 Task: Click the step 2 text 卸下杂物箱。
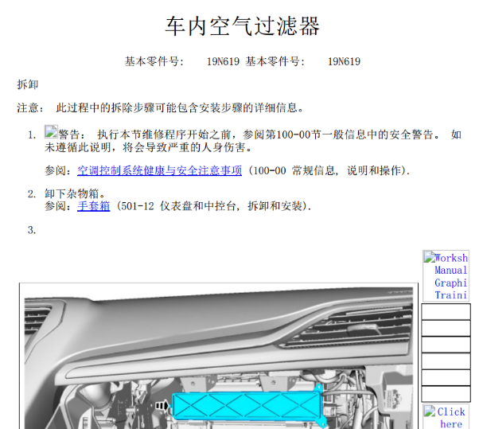pyautogui.click(x=75, y=194)
